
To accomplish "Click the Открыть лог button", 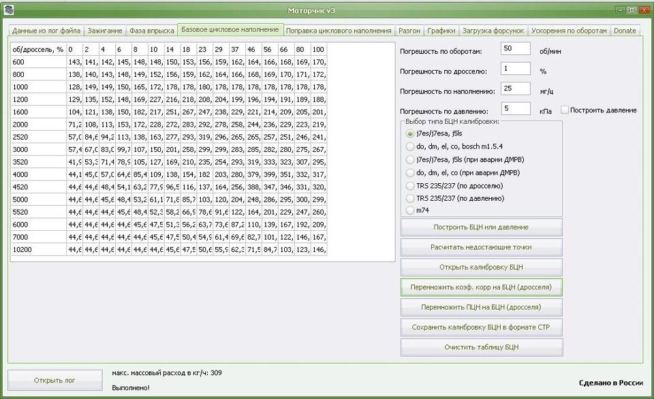I will tap(55, 380).
